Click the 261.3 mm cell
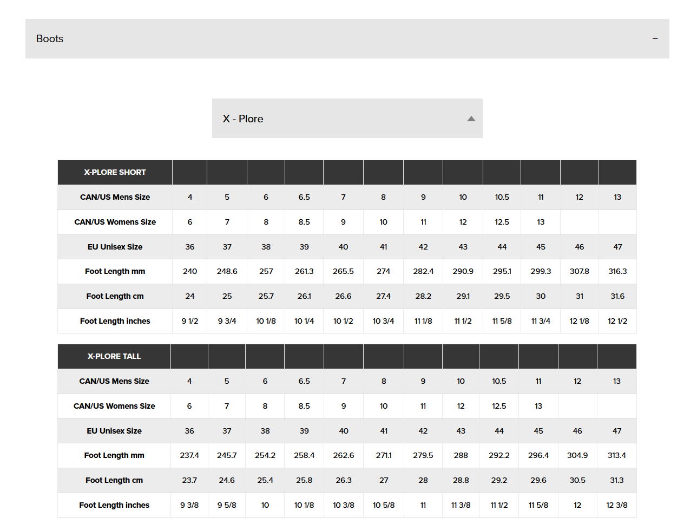Image resolution: width=697 pixels, height=524 pixels. click(x=304, y=271)
